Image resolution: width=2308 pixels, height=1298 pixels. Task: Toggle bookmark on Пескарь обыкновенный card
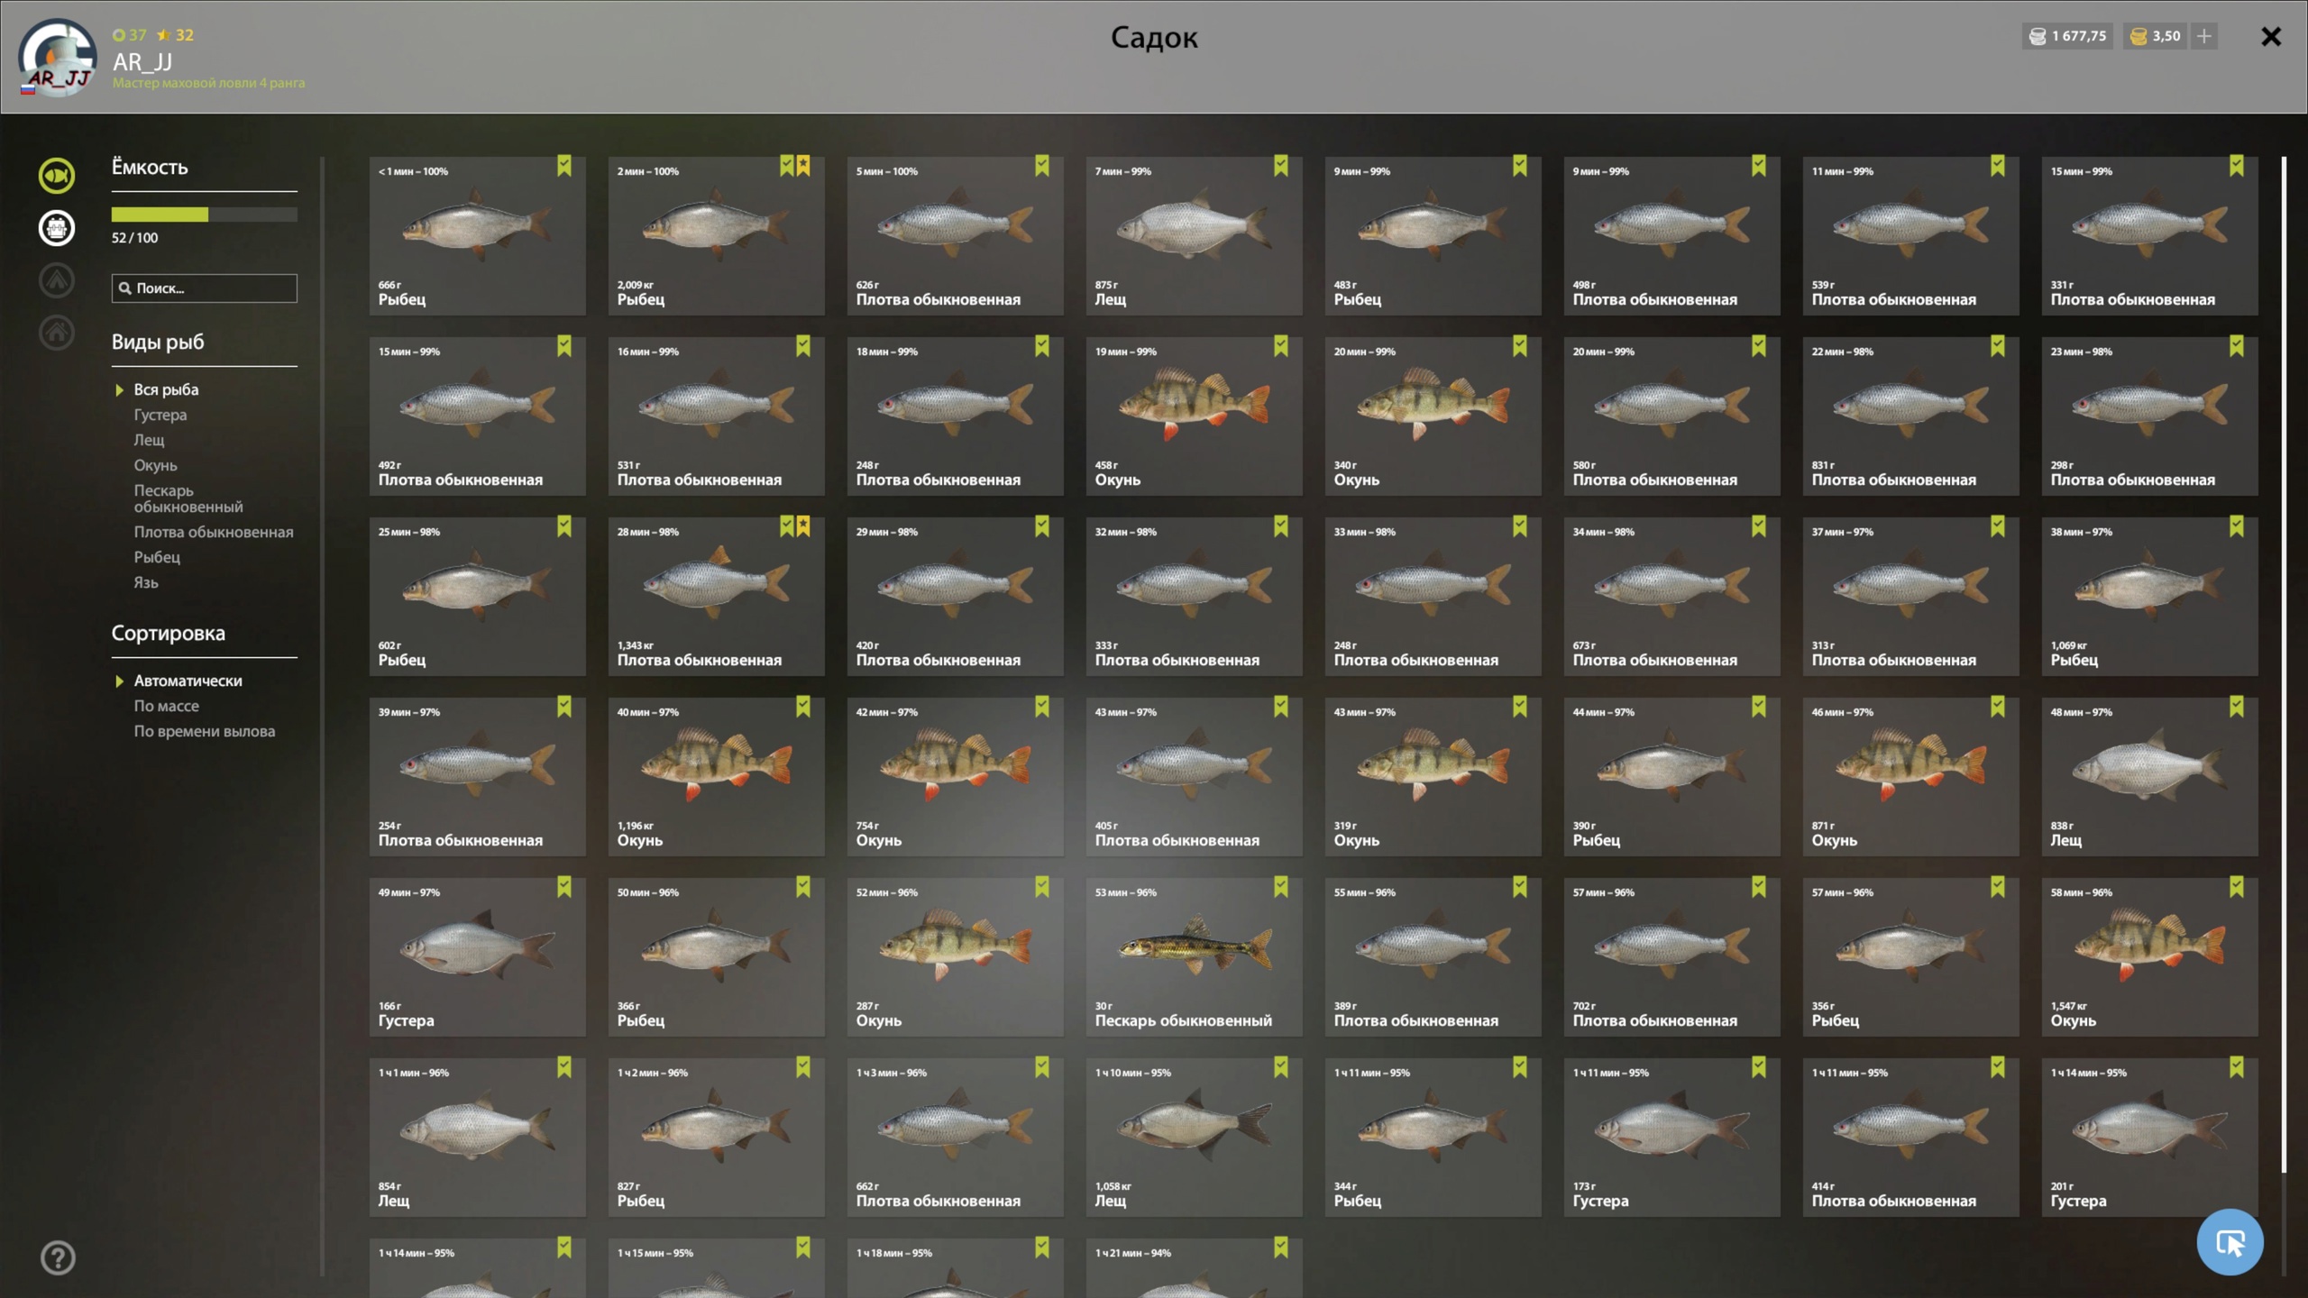pyautogui.click(x=1280, y=887)
